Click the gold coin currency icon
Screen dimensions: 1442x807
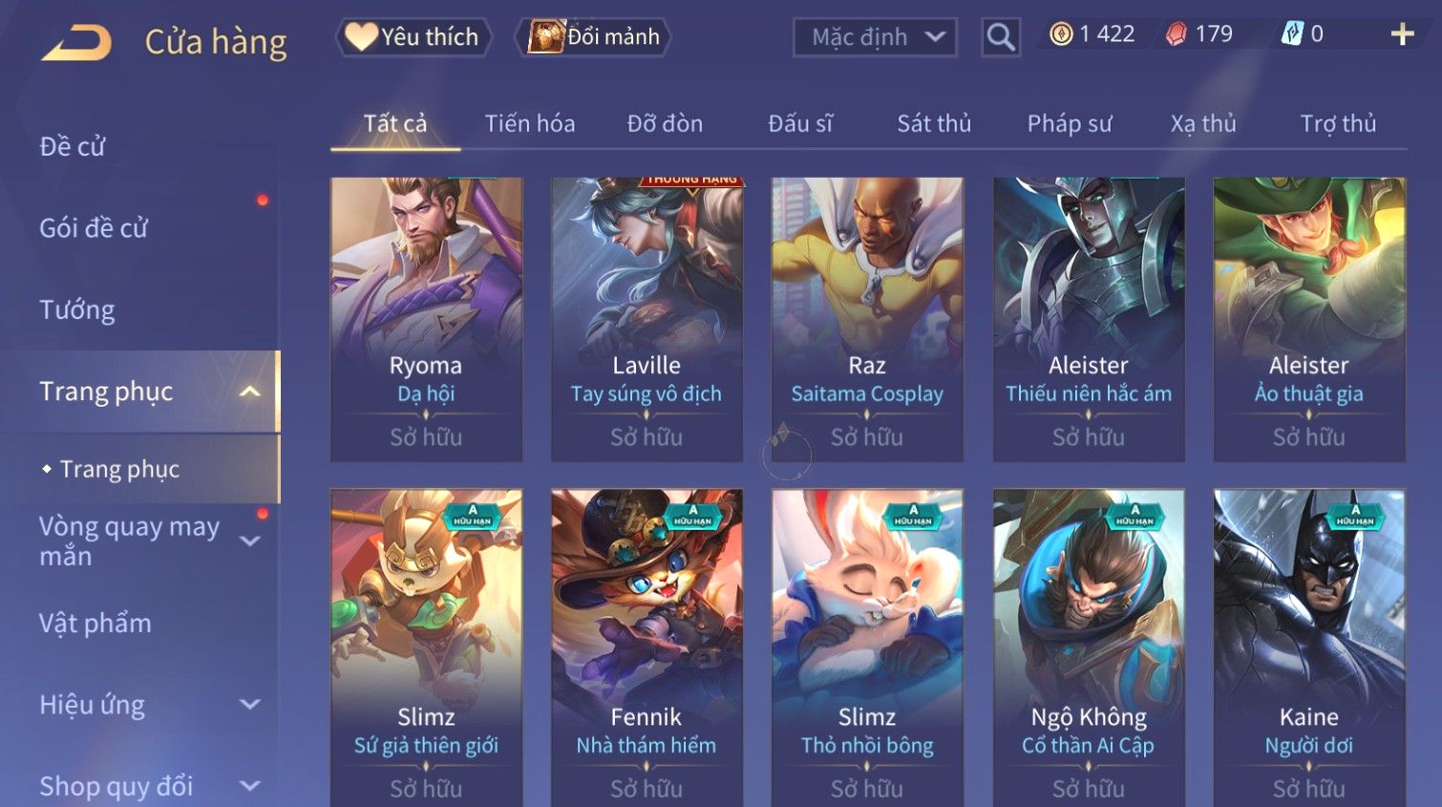pos(1061,34)
